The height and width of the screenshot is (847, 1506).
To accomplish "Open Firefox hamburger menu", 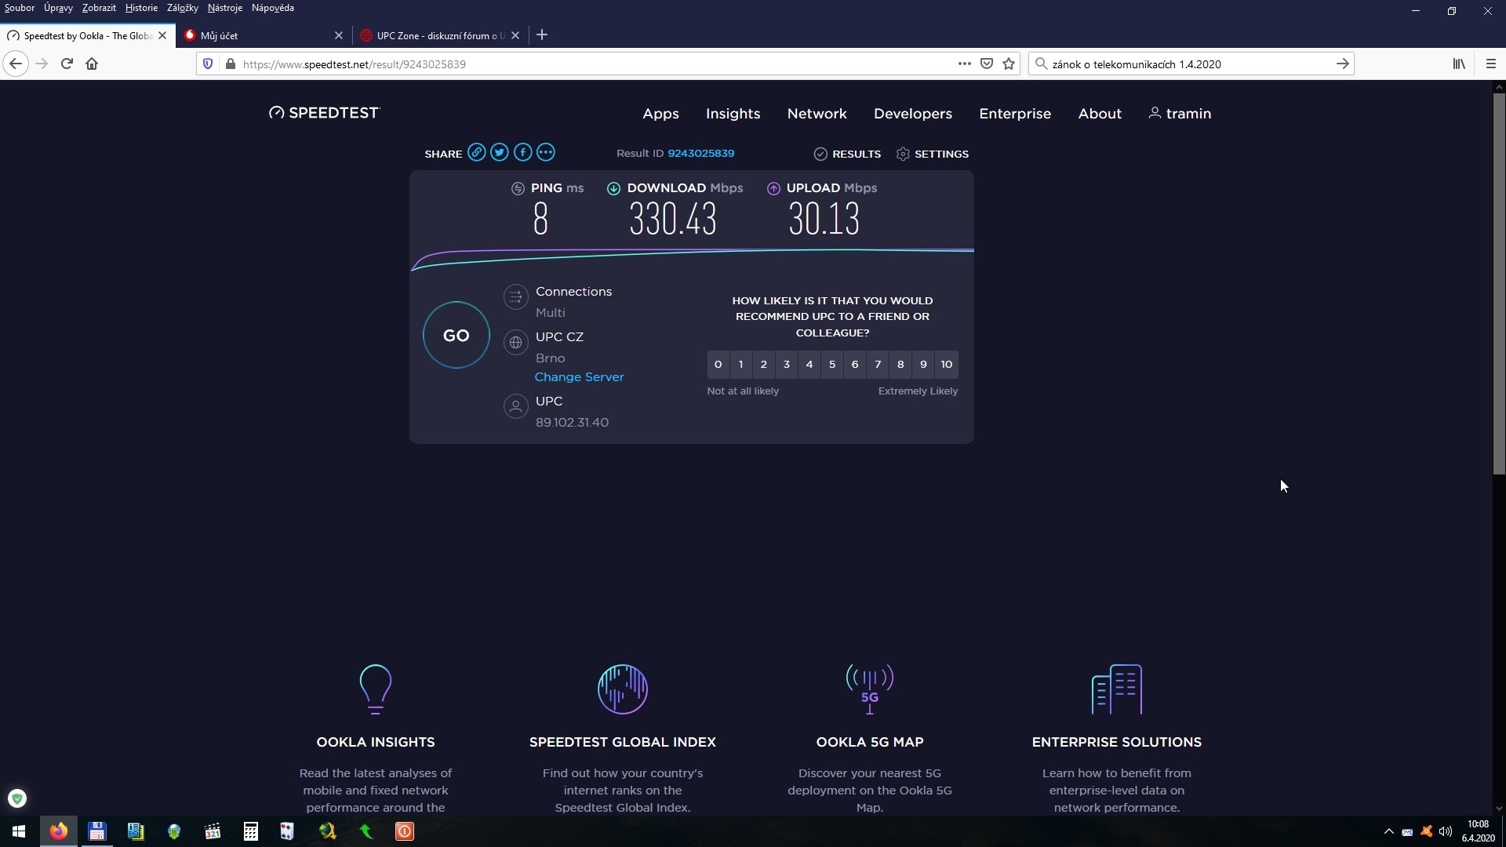I will pyautogui.click(x=1491, y=64).
